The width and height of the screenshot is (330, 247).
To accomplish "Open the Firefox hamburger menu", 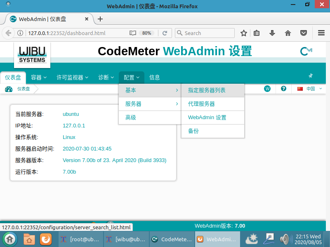I will (321, 33).
